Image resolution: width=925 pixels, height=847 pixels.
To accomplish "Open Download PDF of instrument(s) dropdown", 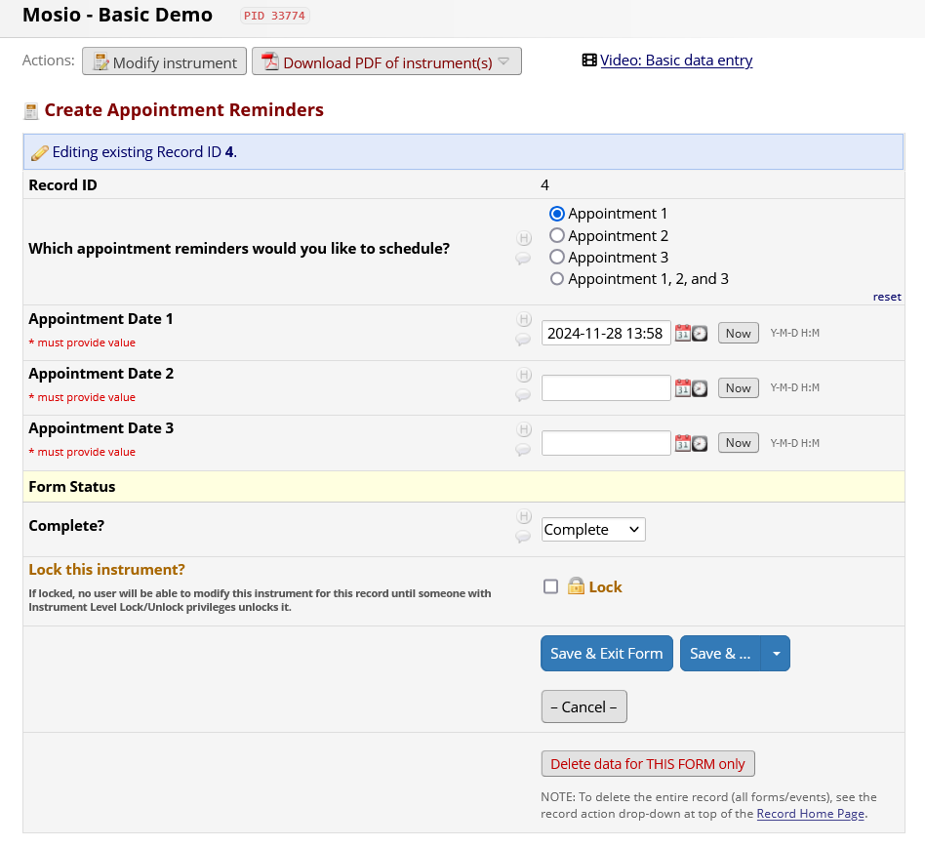I will click(386, 61).
